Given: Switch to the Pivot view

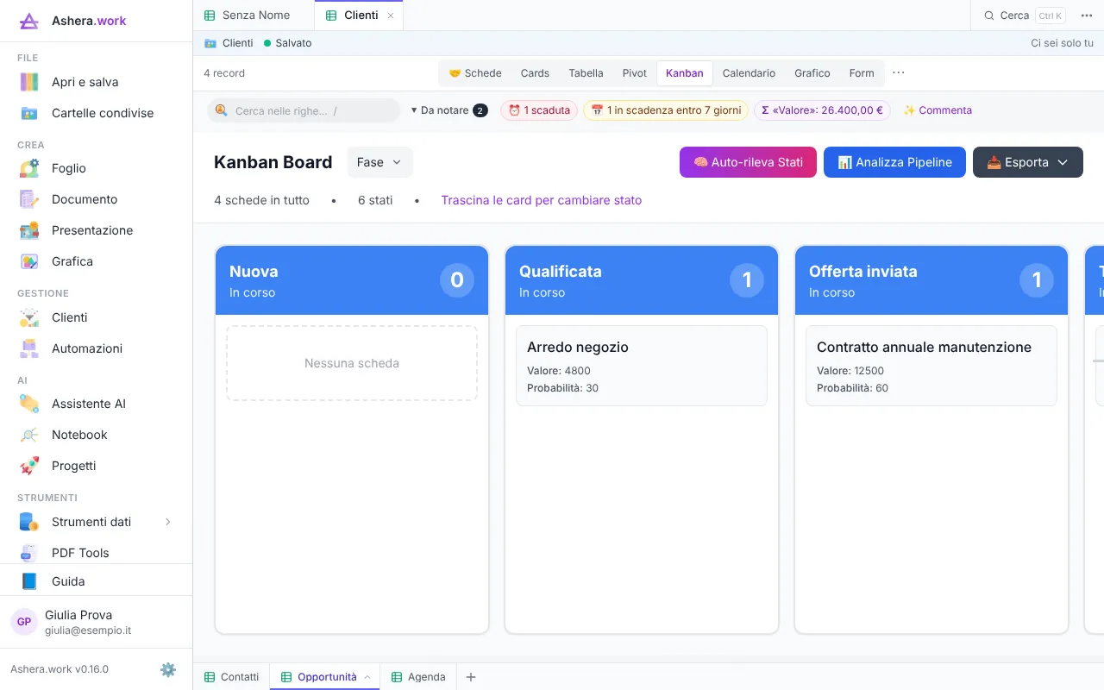Looking at the screenshot, I should pyautogui.click(x=635, y=73).
